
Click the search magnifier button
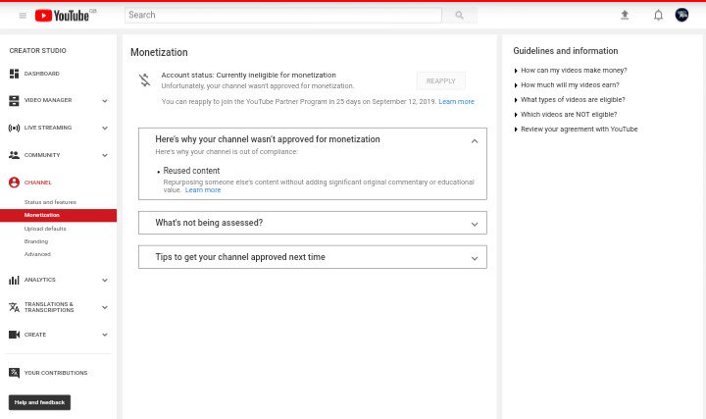point(459,15)
